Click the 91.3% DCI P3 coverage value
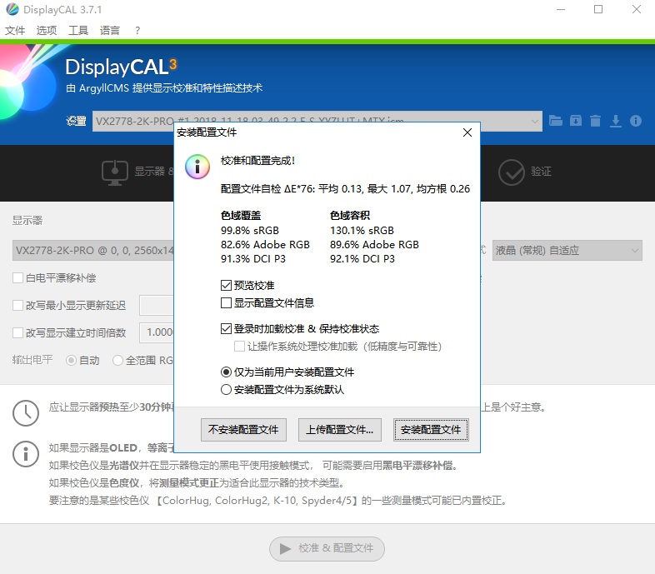The height and width of the screenshot is (574, 655). point(253,258)
